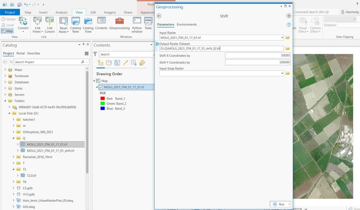Viewport: 360px width, 210px height.
Task: Switch view to Map mode
Action: pos(7,31)
